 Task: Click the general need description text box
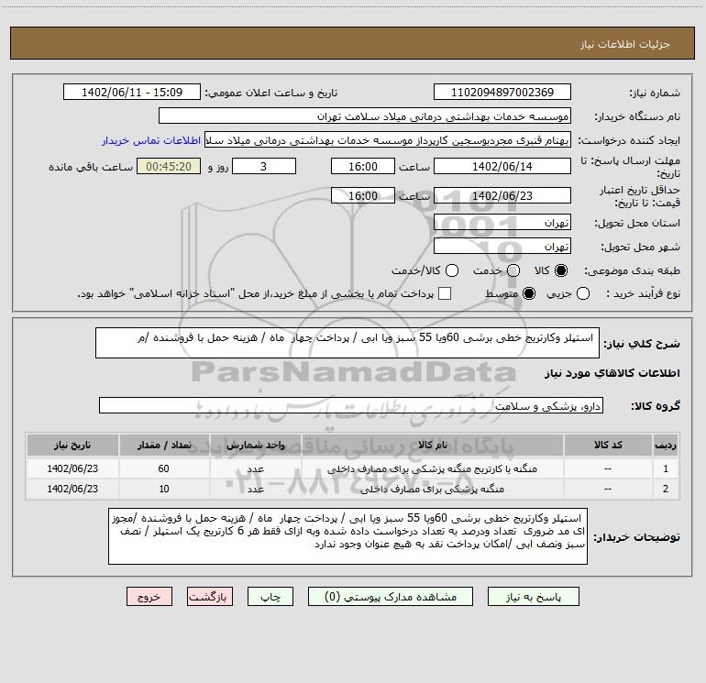pos(347,343)
